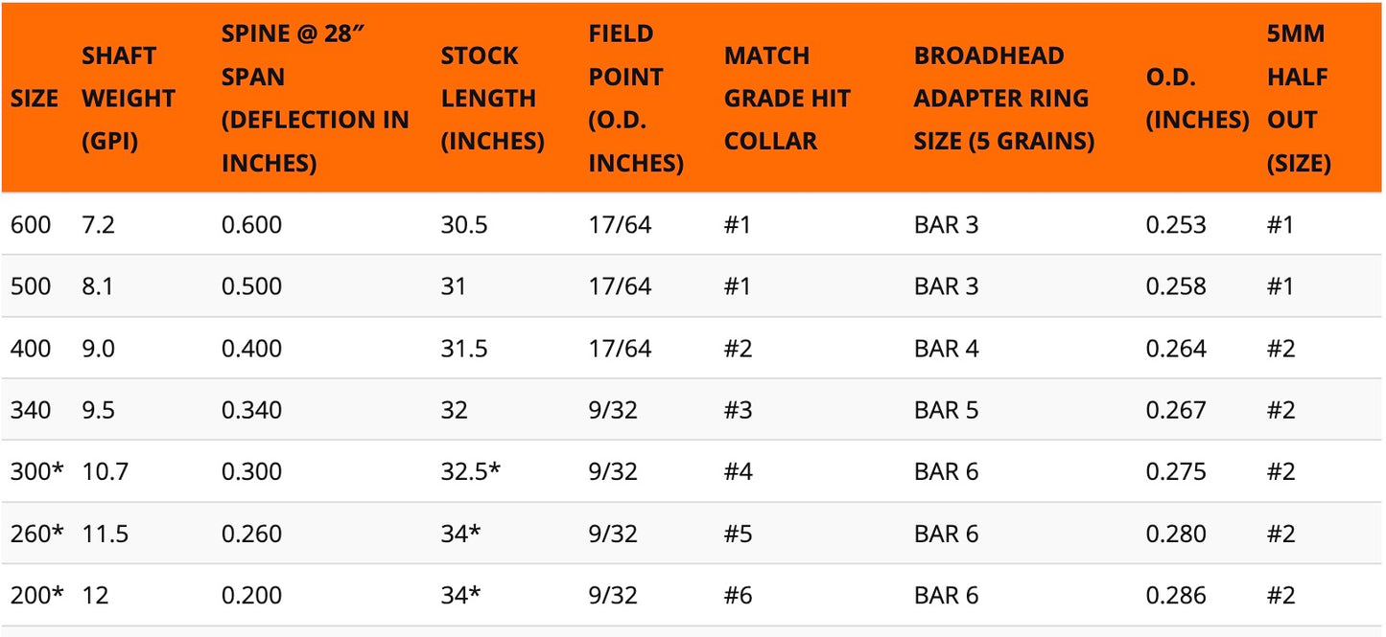The height and width of the screenshot is (637, 1386).
Task: Select the BAR 4 adapter ring cell
Action: (x=946, y=349)
